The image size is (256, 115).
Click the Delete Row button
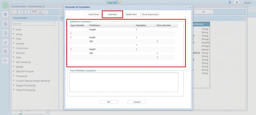(x=131, y=14)
